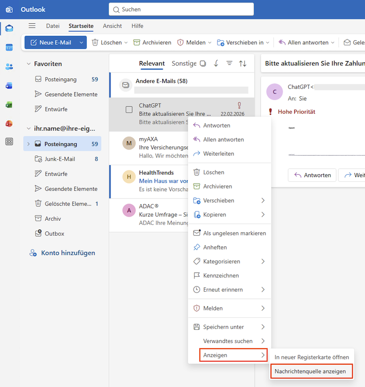Click the Neue E-Mail button

[x=51, y=42]
